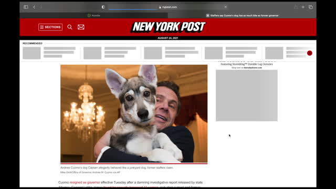
Task: Open the email newsletter envelope icon
Action: 81,27
